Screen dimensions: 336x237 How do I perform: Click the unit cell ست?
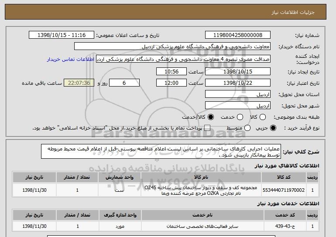[120, 190]
